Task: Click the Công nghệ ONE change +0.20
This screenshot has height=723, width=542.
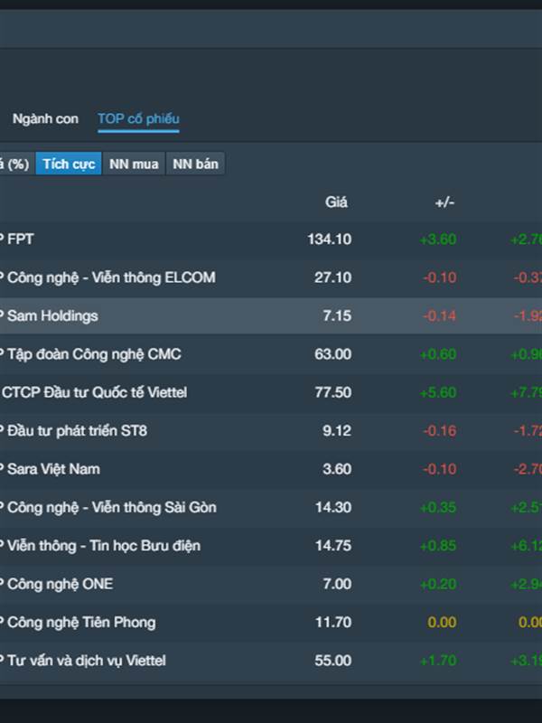Action: (x=438, y=584)
